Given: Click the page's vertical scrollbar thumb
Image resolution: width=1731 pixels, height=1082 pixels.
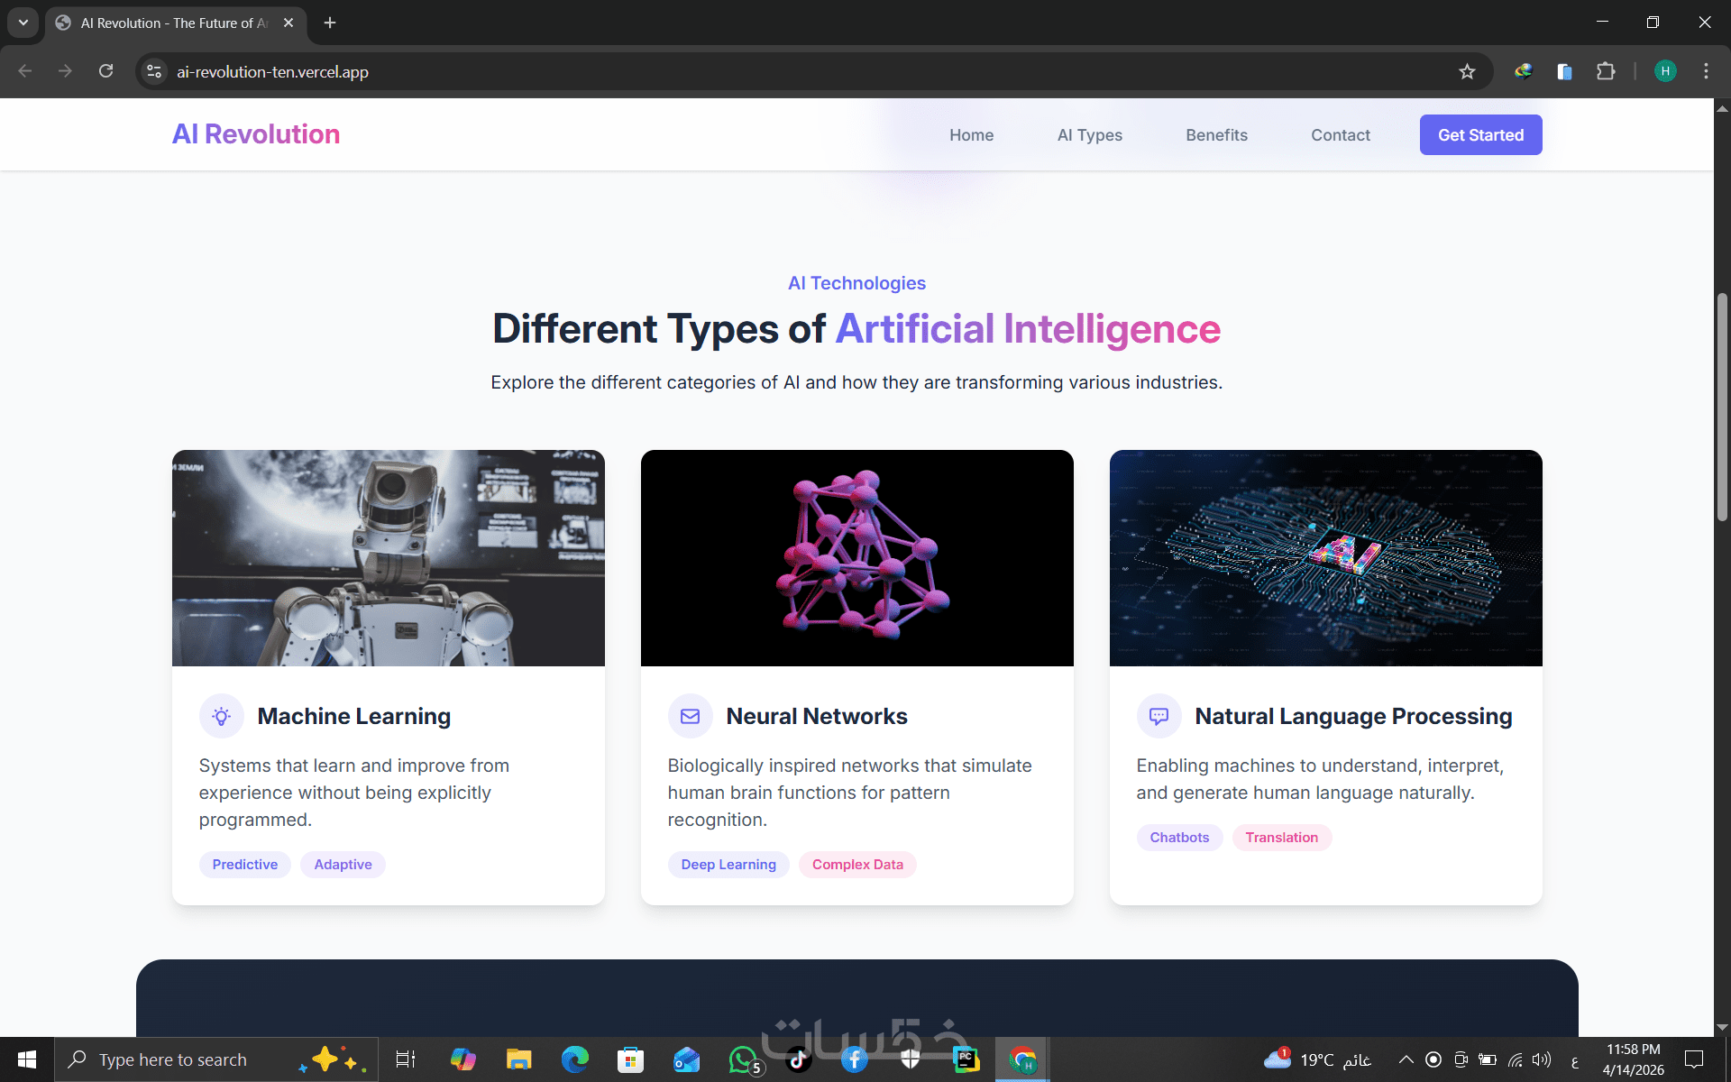Looking at the screenshot, I should [1722, 406].
